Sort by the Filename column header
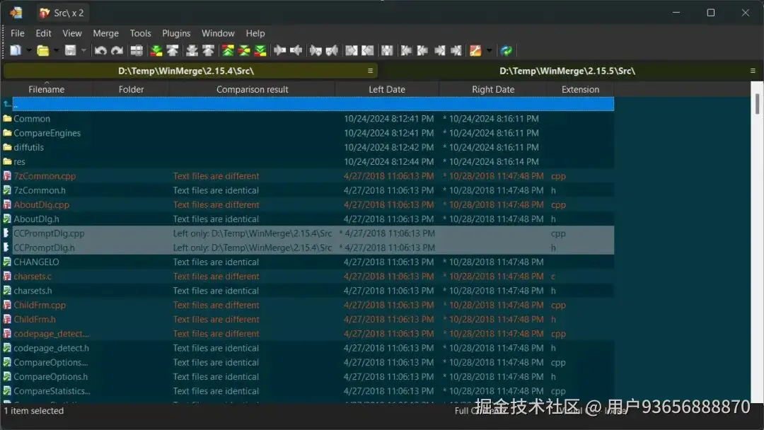Viewport: 764px width, 430px height. coord(46,89)
